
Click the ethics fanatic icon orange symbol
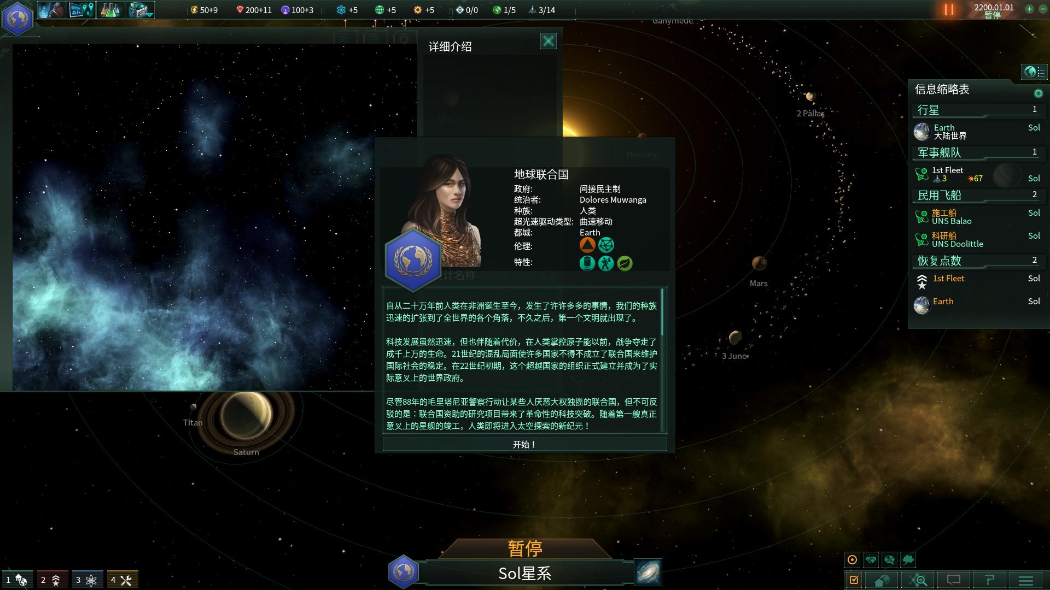pos(587,245)
